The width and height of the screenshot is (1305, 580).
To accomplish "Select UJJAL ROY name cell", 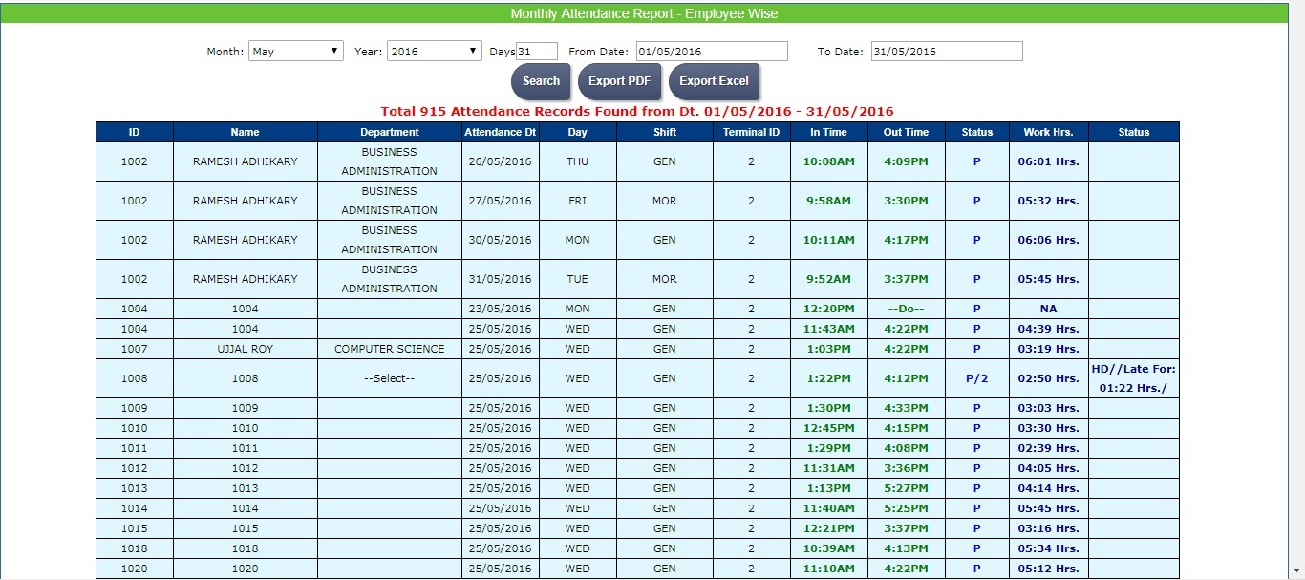I will (x=245, y=349).
